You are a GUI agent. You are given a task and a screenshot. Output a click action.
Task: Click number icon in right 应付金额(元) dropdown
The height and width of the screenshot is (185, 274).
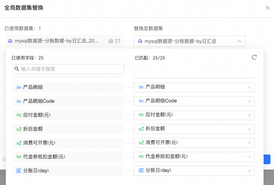click(141, 115)
